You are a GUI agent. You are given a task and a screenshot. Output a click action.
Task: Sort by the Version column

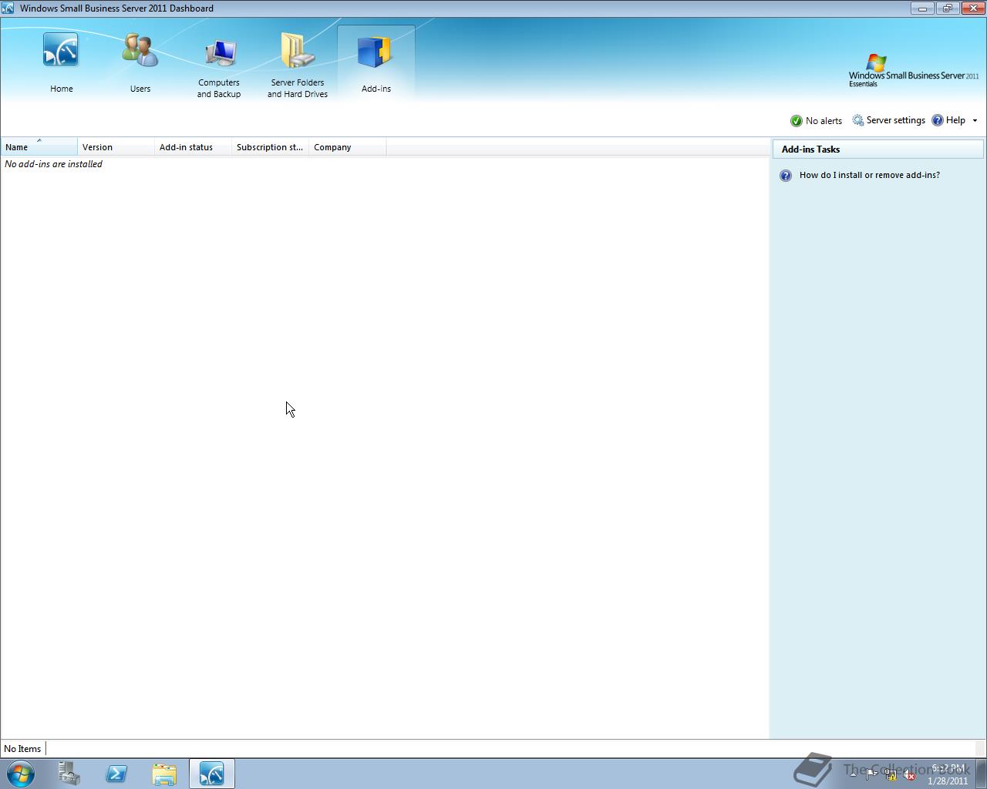click(x=116, y=147)
